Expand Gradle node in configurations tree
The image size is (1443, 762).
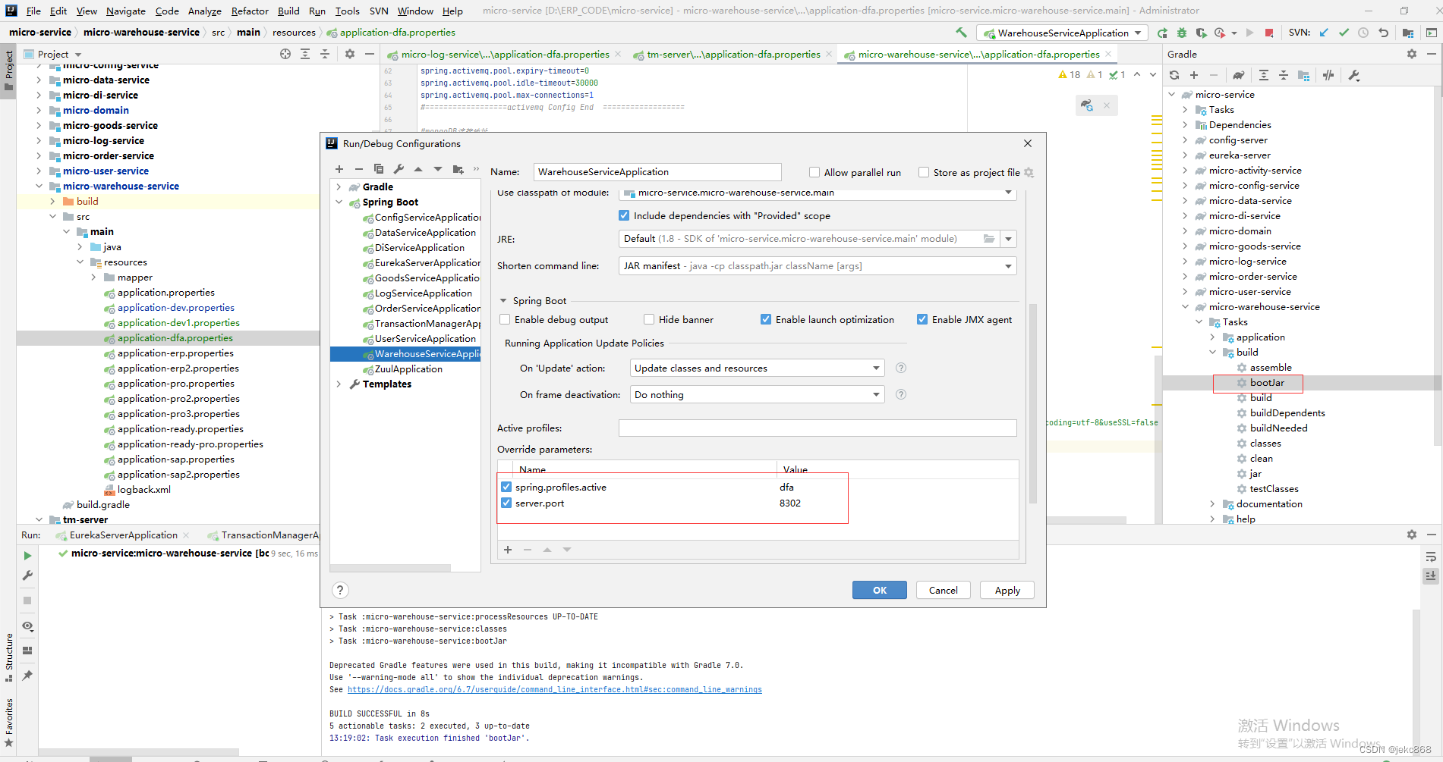coord(339,187)
